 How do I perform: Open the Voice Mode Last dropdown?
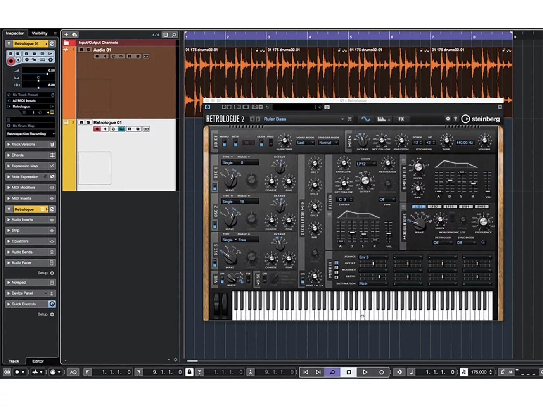pos(306,143)
